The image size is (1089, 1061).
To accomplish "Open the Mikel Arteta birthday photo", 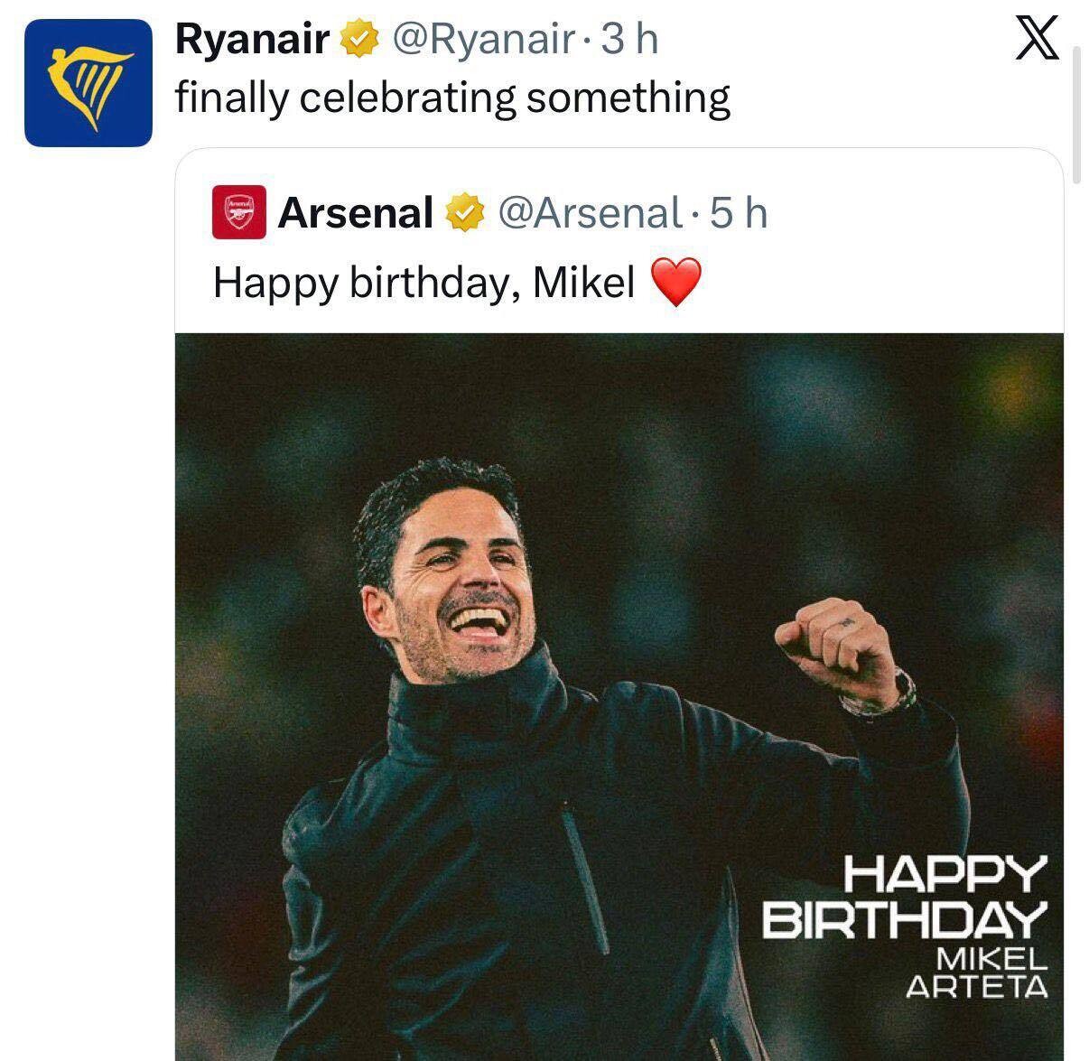I will tap(619, 696).
